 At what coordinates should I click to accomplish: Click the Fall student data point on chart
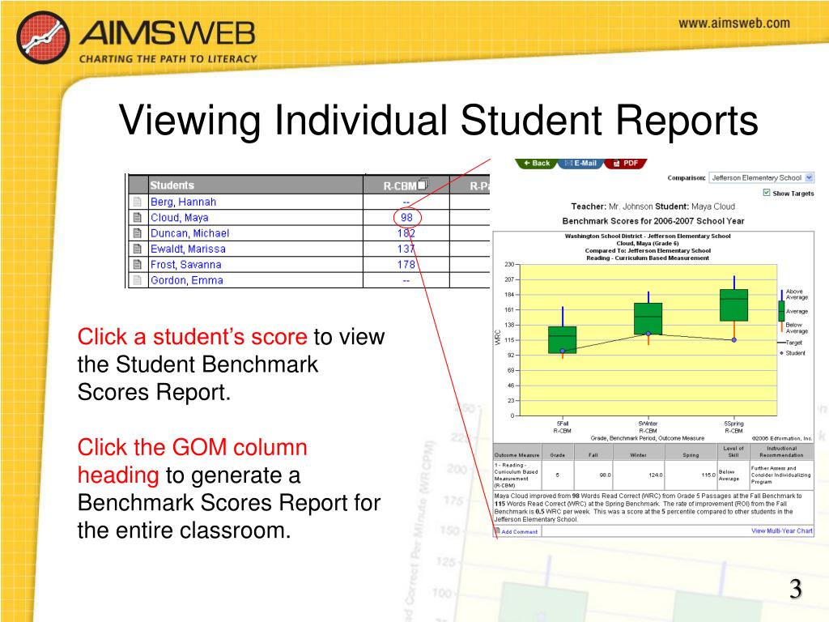click(563, 351)
